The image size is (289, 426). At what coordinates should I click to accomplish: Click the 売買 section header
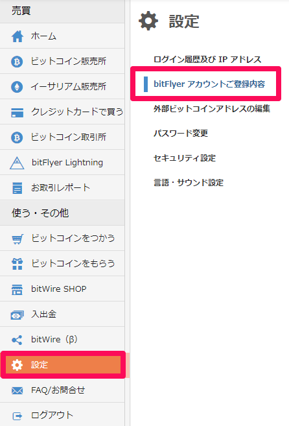(x=62, y=12)
